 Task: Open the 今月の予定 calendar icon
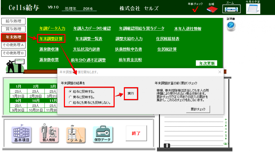pos(253,9)
